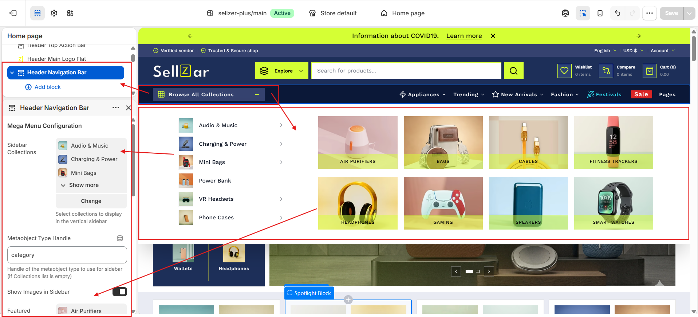
Task: Click the Change collections button
Action: tap(91, 201)
